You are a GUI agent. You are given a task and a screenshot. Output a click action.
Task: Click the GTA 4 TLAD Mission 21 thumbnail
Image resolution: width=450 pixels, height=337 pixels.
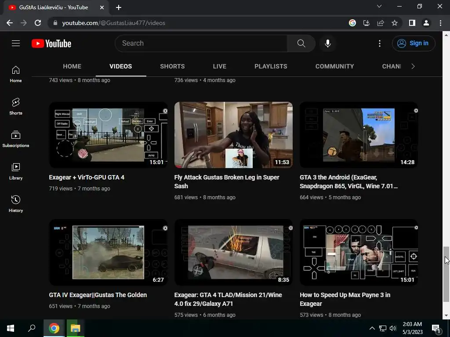(233, 252)
